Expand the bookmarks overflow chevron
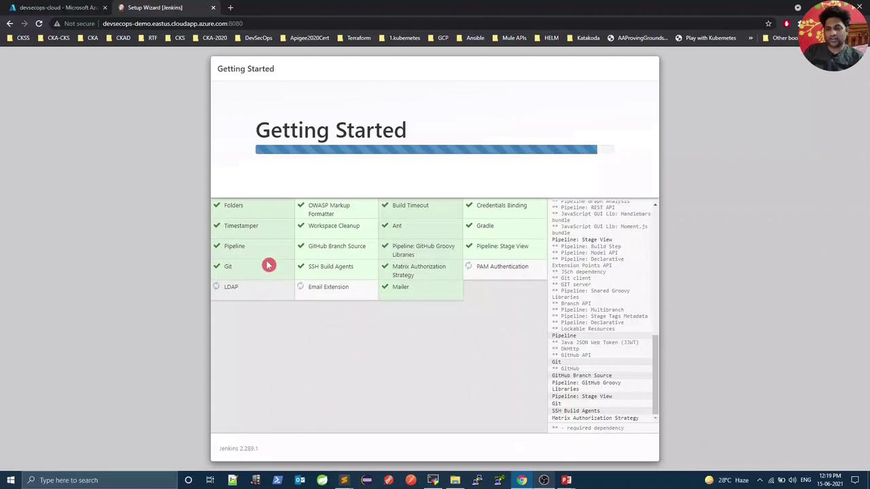The image size is (870, 489). (x=750, y=38)
